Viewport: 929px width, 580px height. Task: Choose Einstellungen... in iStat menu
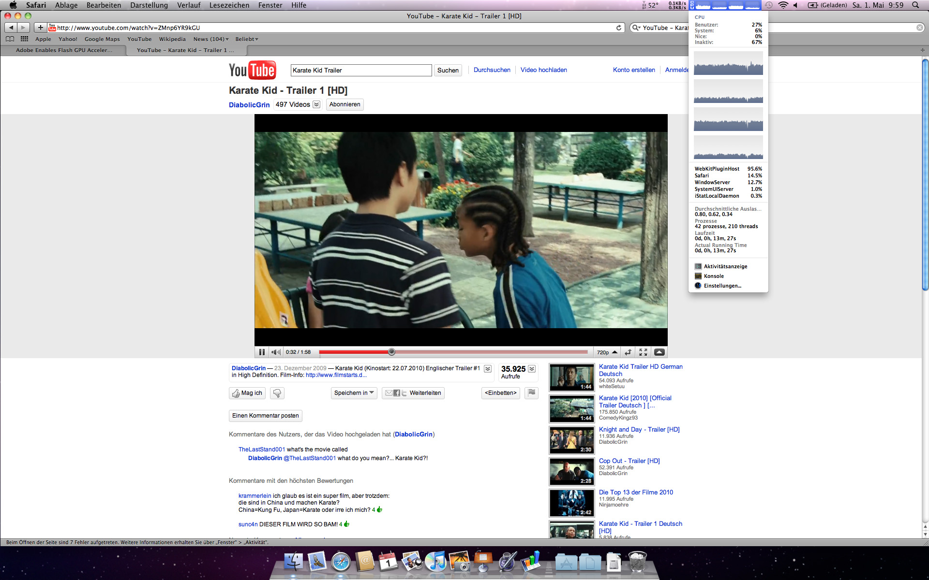pos(722,286)
